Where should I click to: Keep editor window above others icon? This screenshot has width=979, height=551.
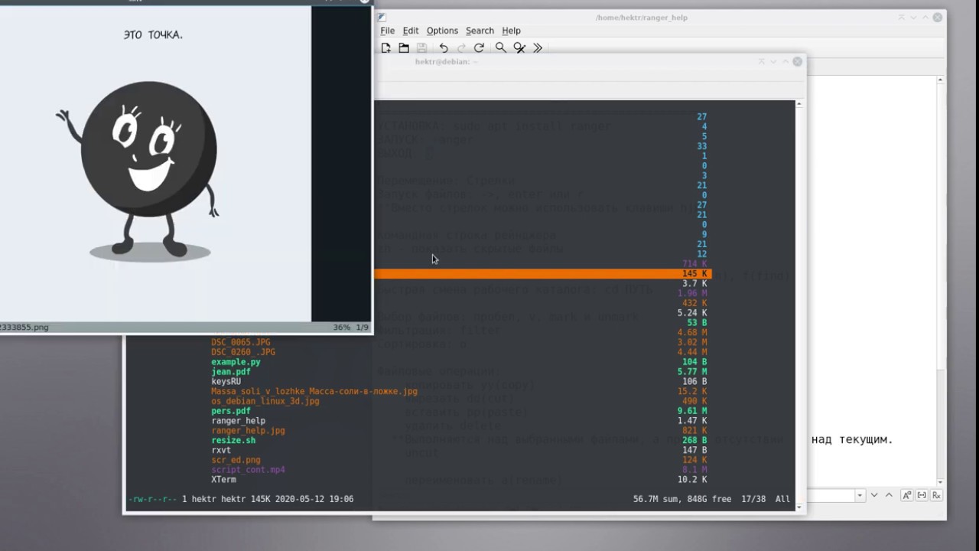(x=902, y=17)
